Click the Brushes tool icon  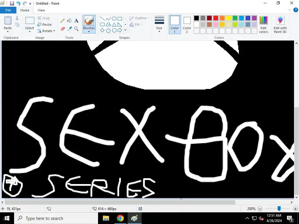click(89, 21)
